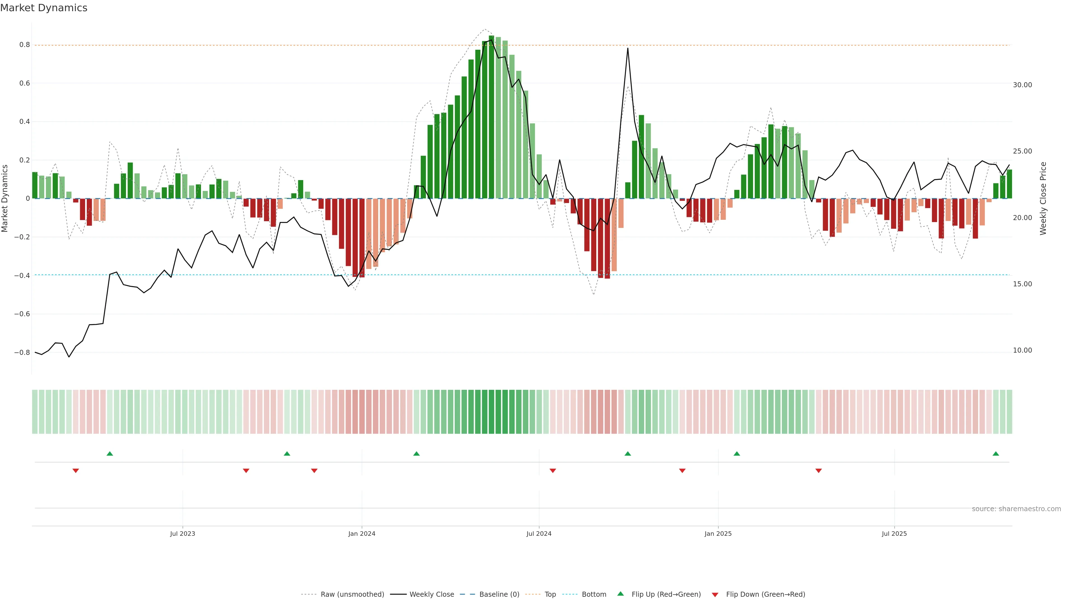
Task: Toggle the Weekly Close legend entry
Action: point(431,594)
